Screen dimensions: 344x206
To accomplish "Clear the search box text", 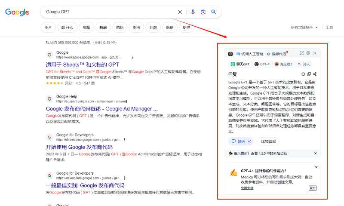I will [x=180, y=12].
